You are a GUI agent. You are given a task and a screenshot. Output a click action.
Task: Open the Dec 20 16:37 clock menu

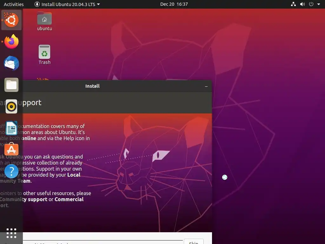[x=174, y=4]
